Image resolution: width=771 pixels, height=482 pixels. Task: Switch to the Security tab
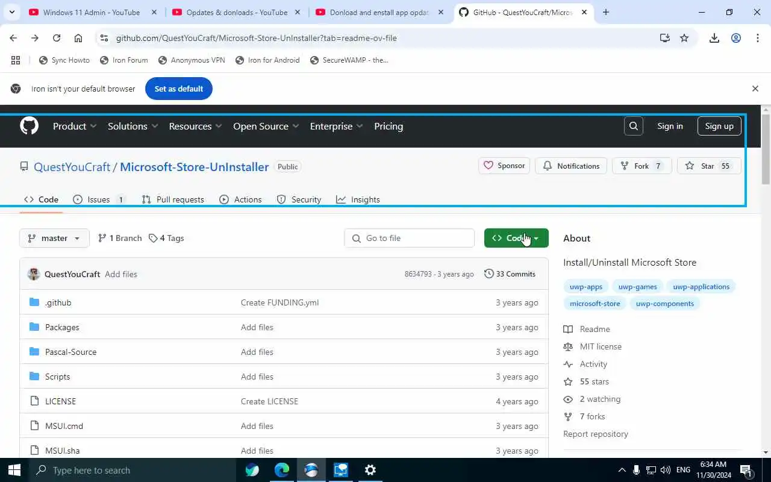click(x=299, y=199)
